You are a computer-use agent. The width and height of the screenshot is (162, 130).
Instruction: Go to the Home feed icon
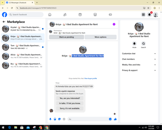point(50,15)
